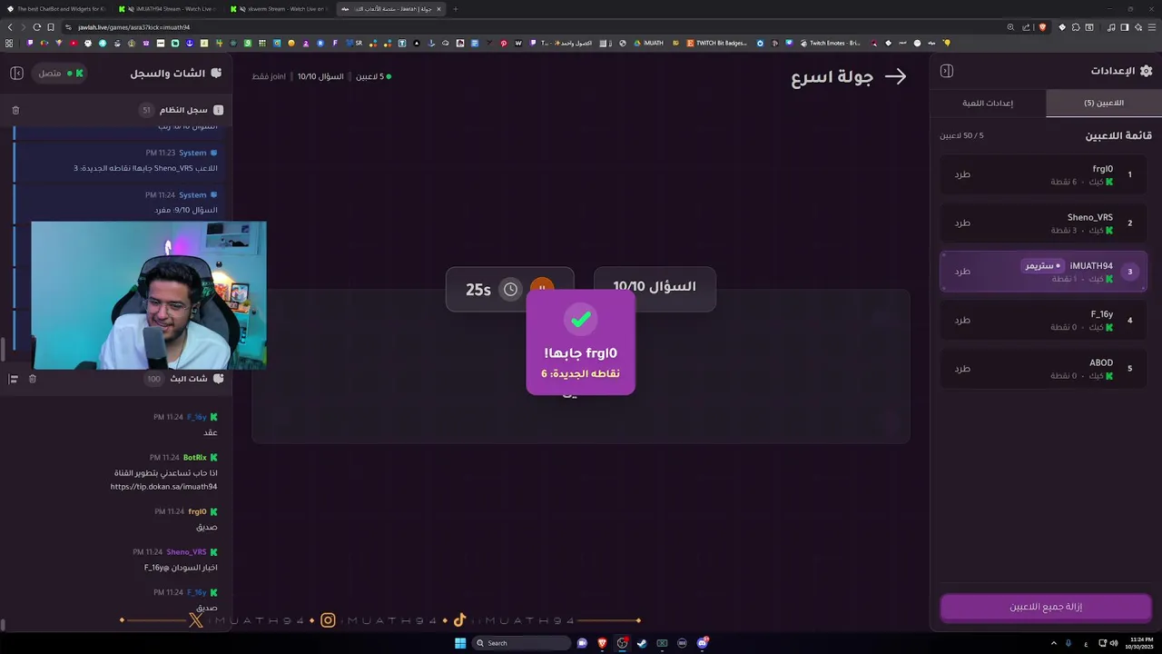
Task: Switch to the best ChatBot and Widgets tab
Action: (x=56, y=9)
